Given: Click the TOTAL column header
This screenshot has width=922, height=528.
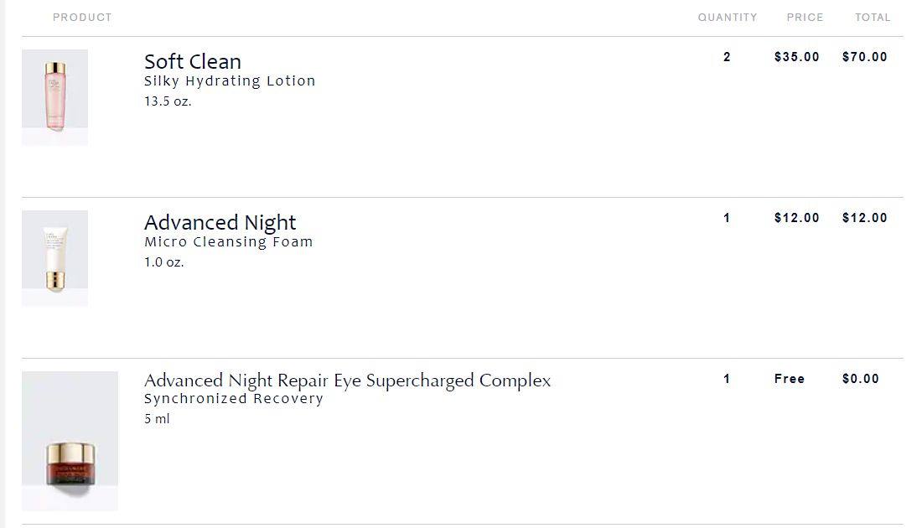Looking at the screenshot, I should (x=873, y=18).
